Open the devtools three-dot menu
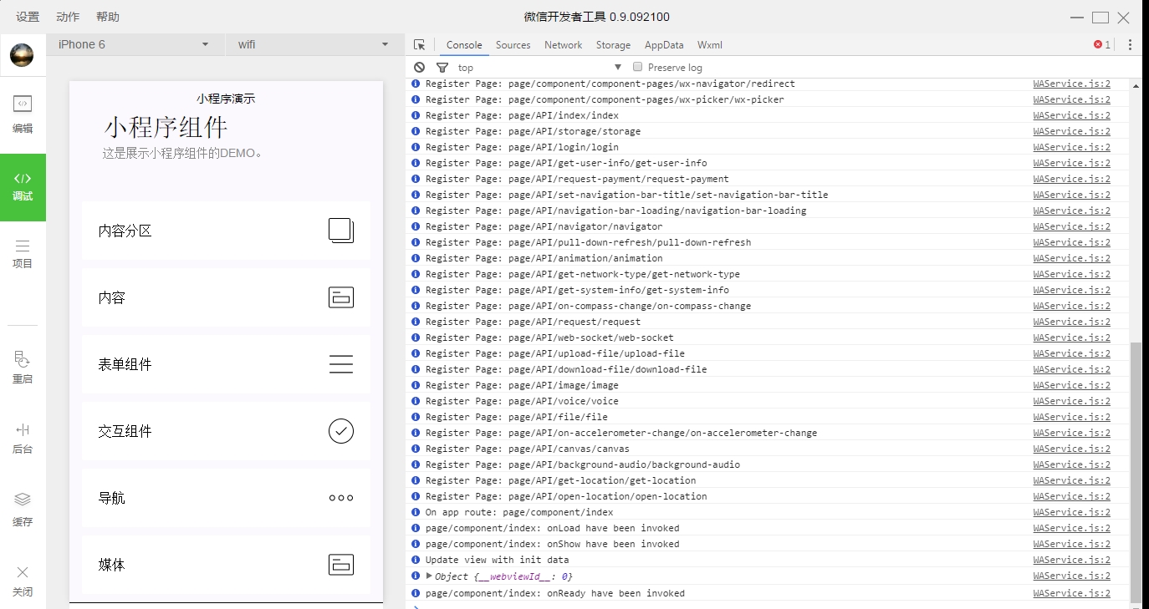The image size is (1149, 609). [x=1130, y=45]
